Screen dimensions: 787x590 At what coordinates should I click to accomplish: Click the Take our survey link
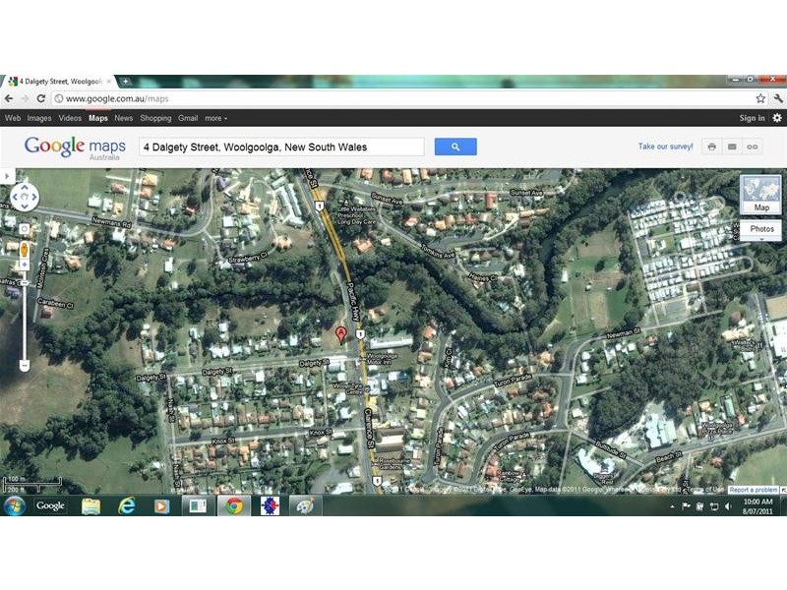click(666, 147)
